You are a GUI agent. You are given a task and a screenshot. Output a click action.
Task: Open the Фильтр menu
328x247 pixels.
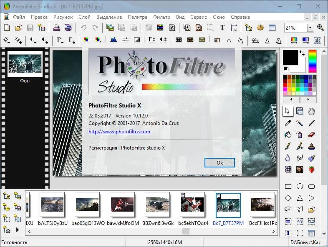coord(161,17)
